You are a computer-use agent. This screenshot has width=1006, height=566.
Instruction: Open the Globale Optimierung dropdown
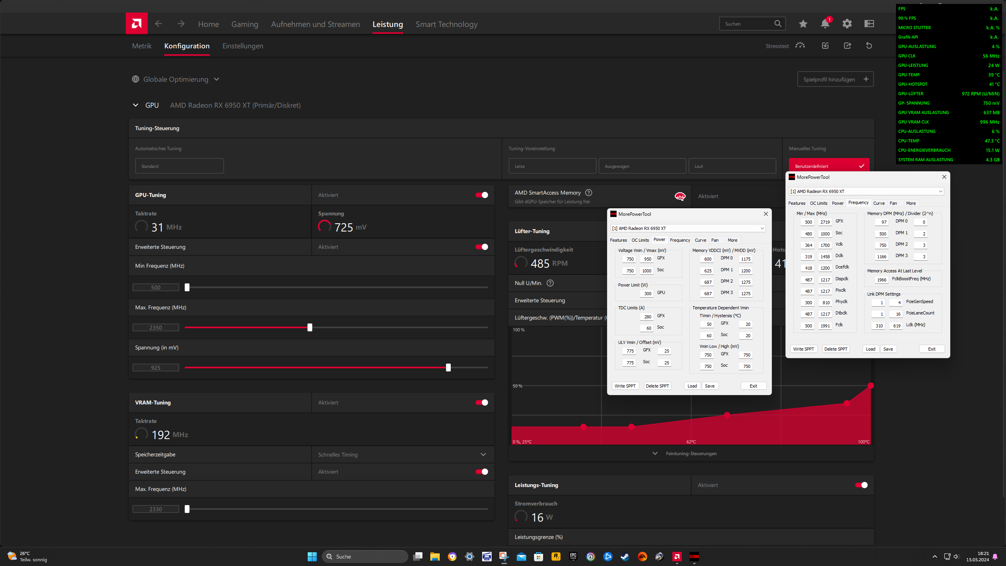coord(176,79)
